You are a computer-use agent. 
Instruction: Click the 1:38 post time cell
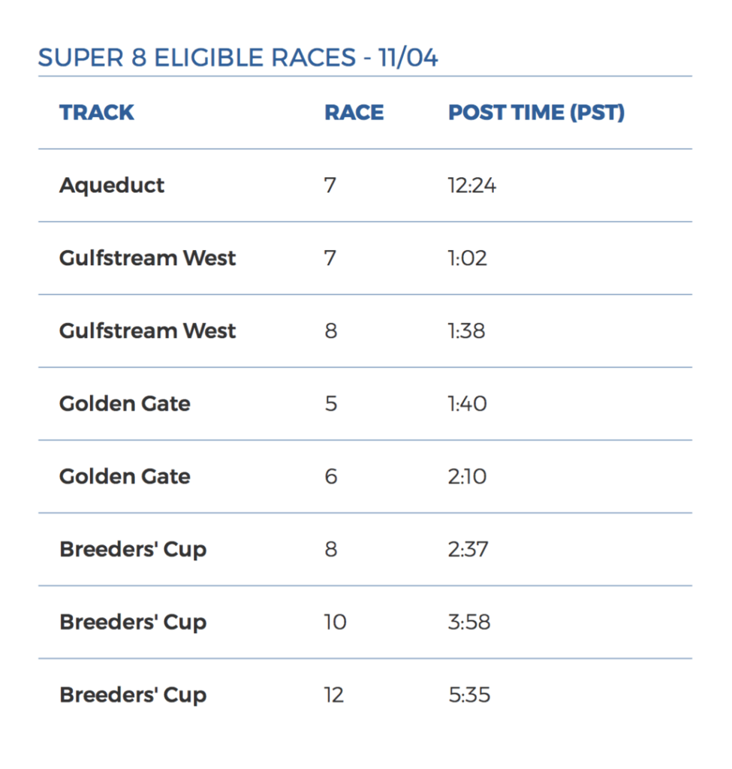[x=466, y=330]
